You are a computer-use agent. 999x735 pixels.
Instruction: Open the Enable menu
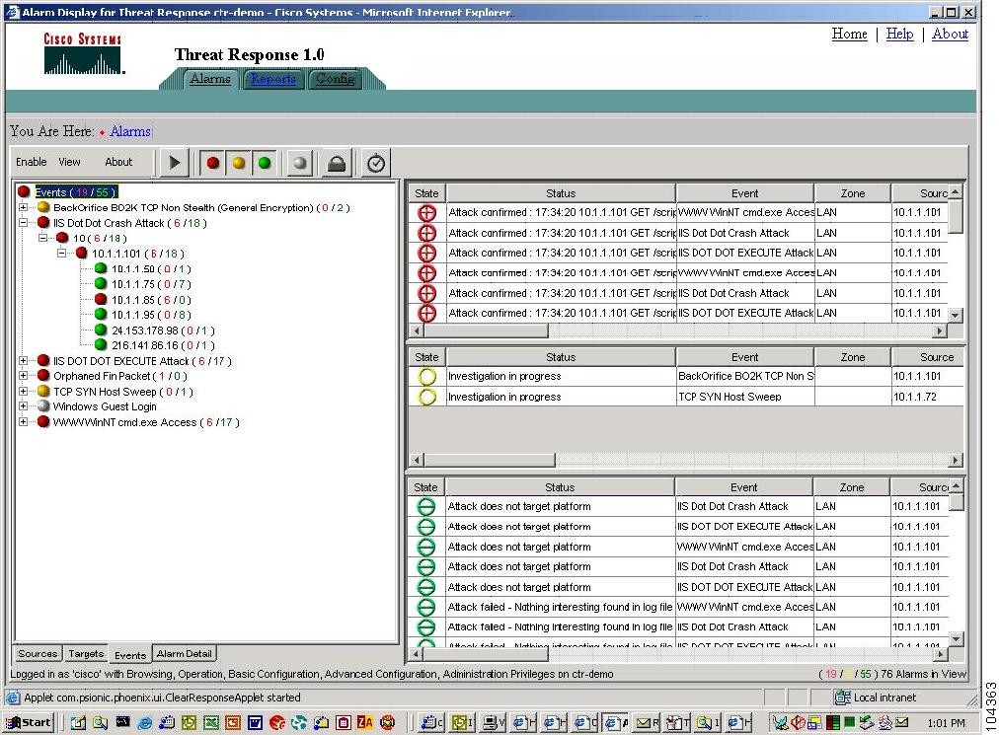coord(32,162)
